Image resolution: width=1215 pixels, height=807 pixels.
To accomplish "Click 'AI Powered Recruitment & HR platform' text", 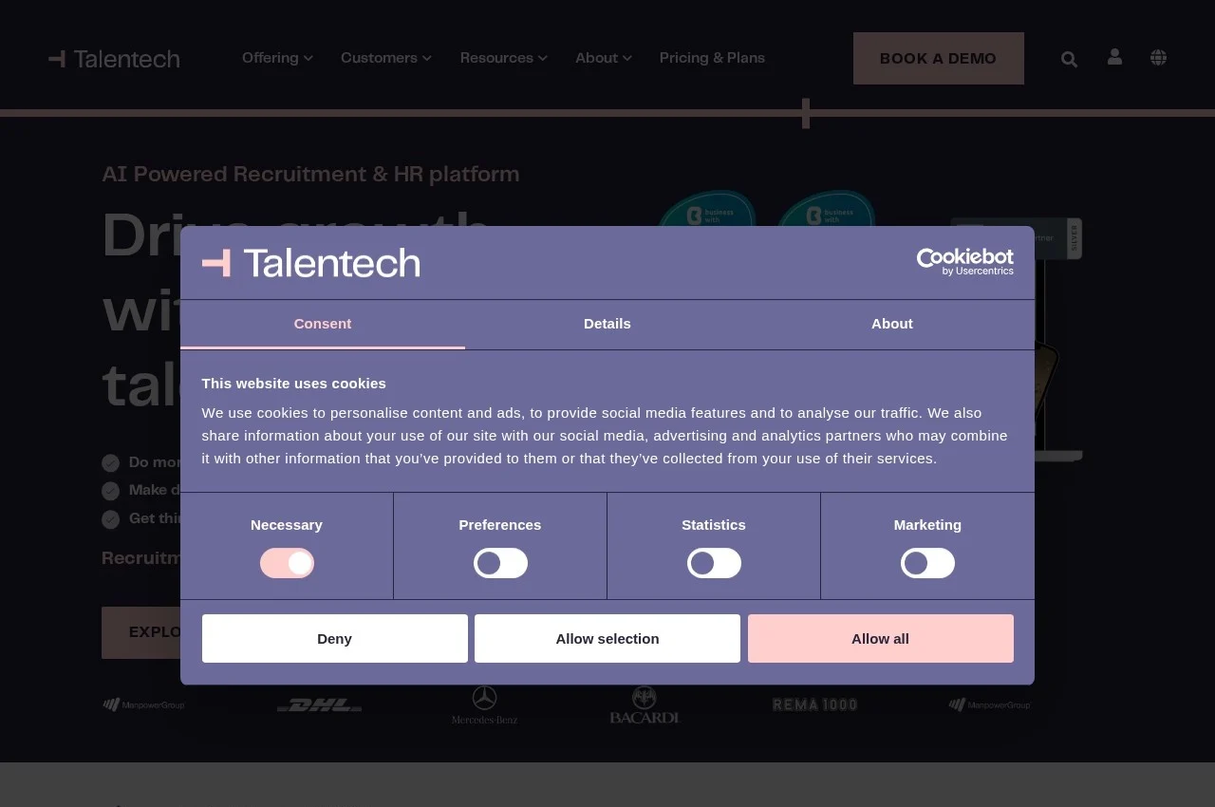I will (310, 174).
